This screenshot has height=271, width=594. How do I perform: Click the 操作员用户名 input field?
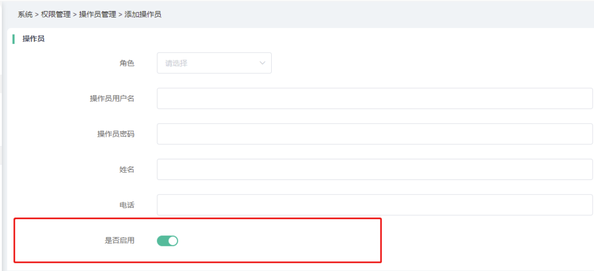pyautogui.click(x=374, y=99)
